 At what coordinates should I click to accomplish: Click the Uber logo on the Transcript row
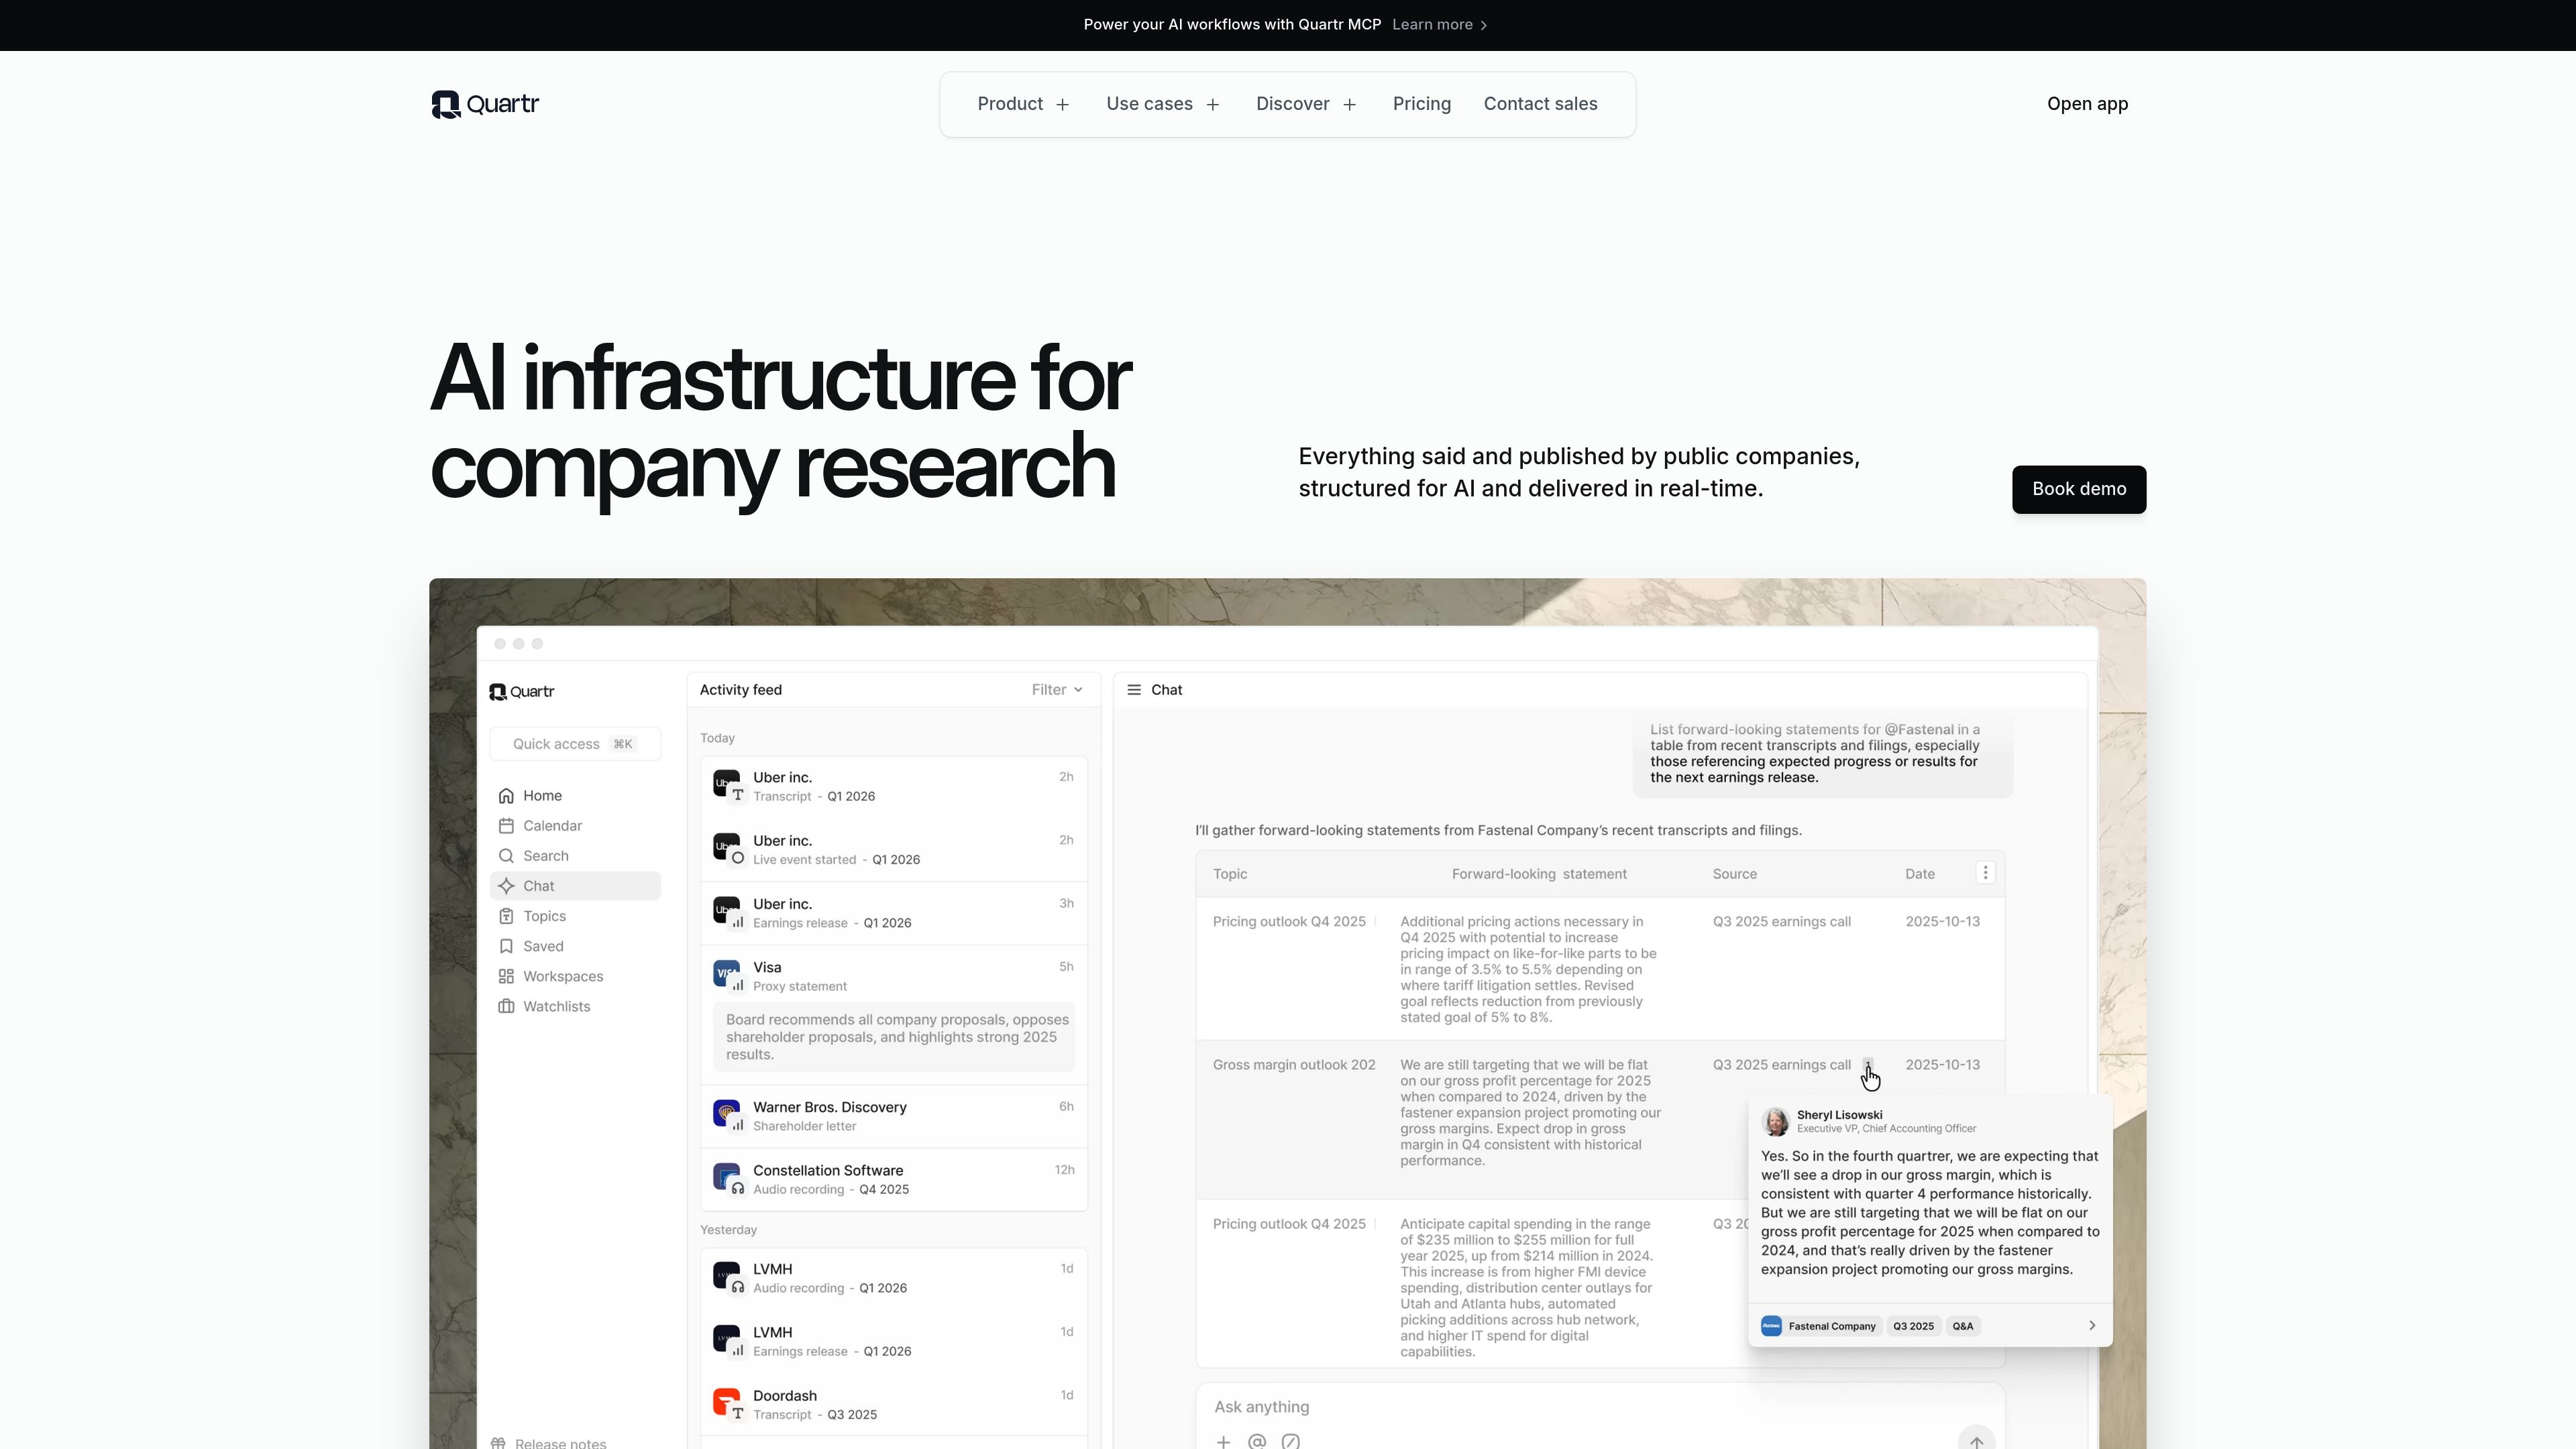pyautogui.click(x=727, y=784)
